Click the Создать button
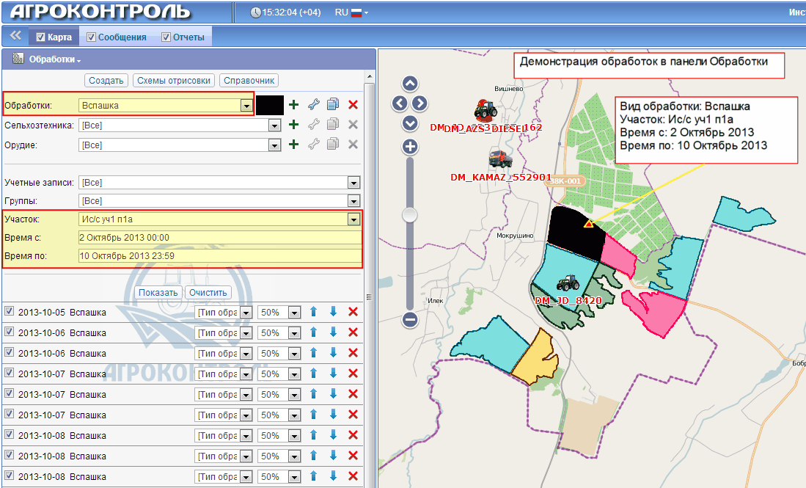This screenshot has height=488, width=806. coord(106,81)
